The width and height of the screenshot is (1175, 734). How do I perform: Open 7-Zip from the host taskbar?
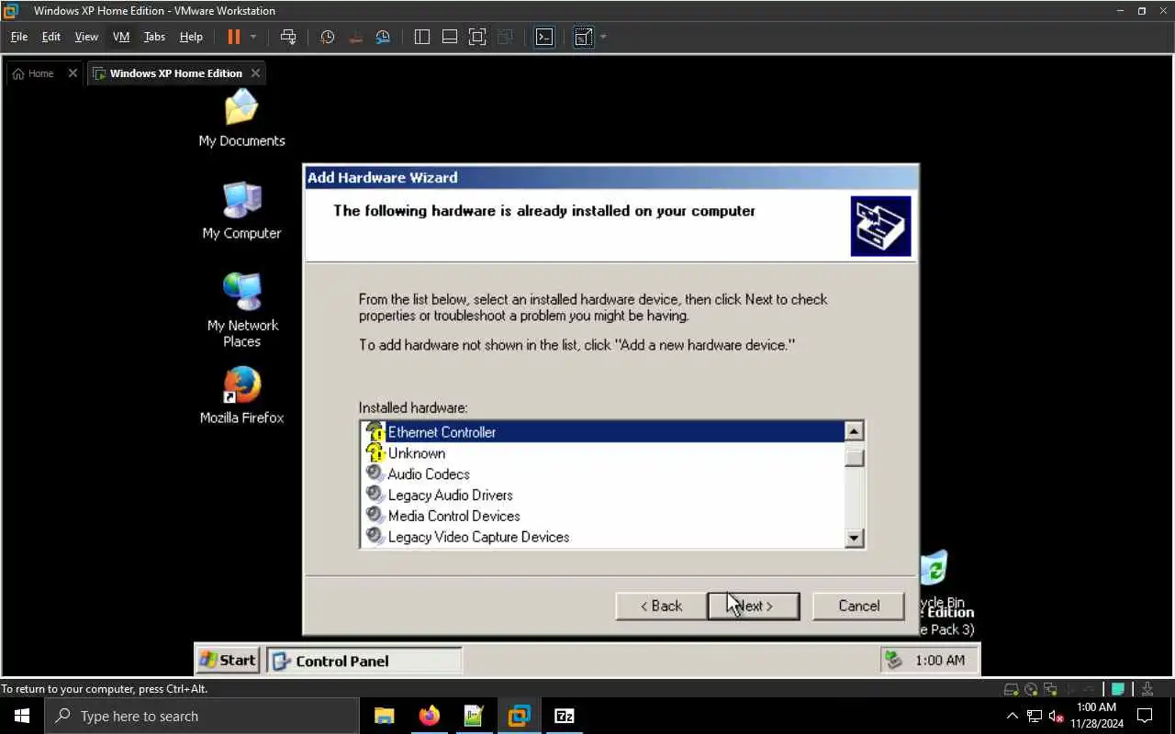coord(565,716)
